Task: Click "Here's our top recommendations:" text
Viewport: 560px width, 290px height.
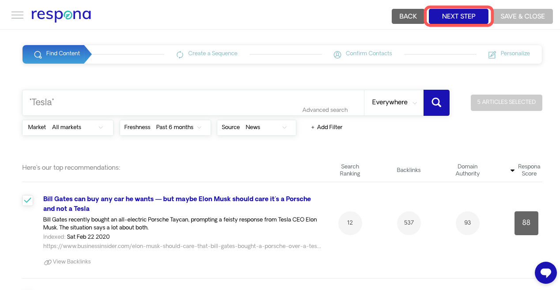Action: click(x=71, y=168)
